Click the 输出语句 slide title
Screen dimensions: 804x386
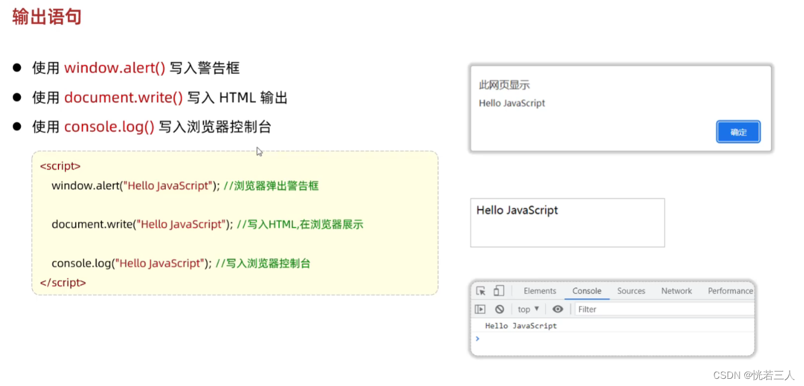[x=47, y=17]
